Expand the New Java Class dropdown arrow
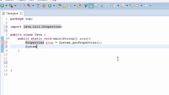Screen dimensions: 169x95 (x=54, y=6)
